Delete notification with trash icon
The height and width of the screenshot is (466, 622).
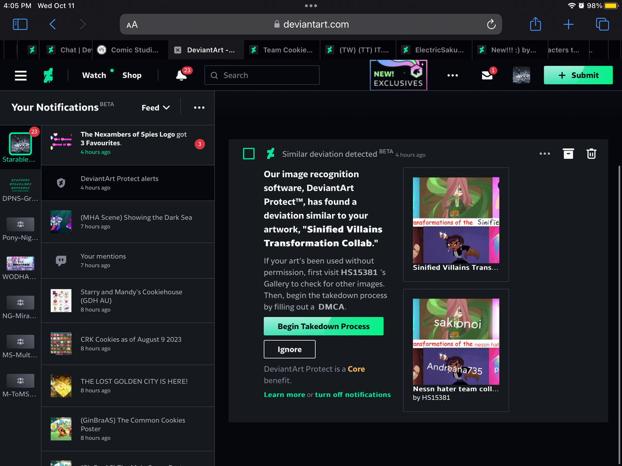[x=591, y=154]
